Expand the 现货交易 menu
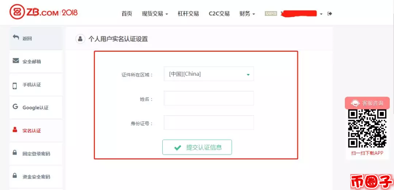The image size is (394, 190). tap(155, 14)
